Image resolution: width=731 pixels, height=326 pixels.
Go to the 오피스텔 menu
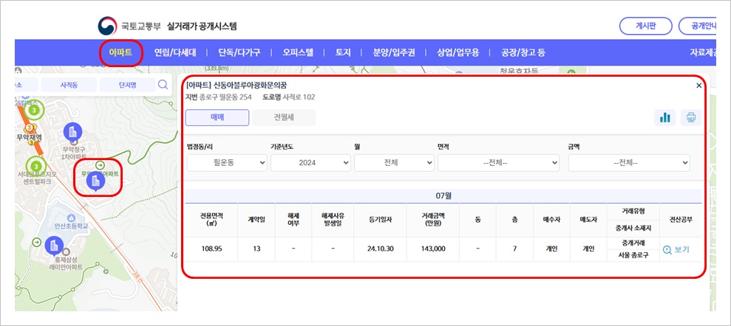(x=298, y=52)
